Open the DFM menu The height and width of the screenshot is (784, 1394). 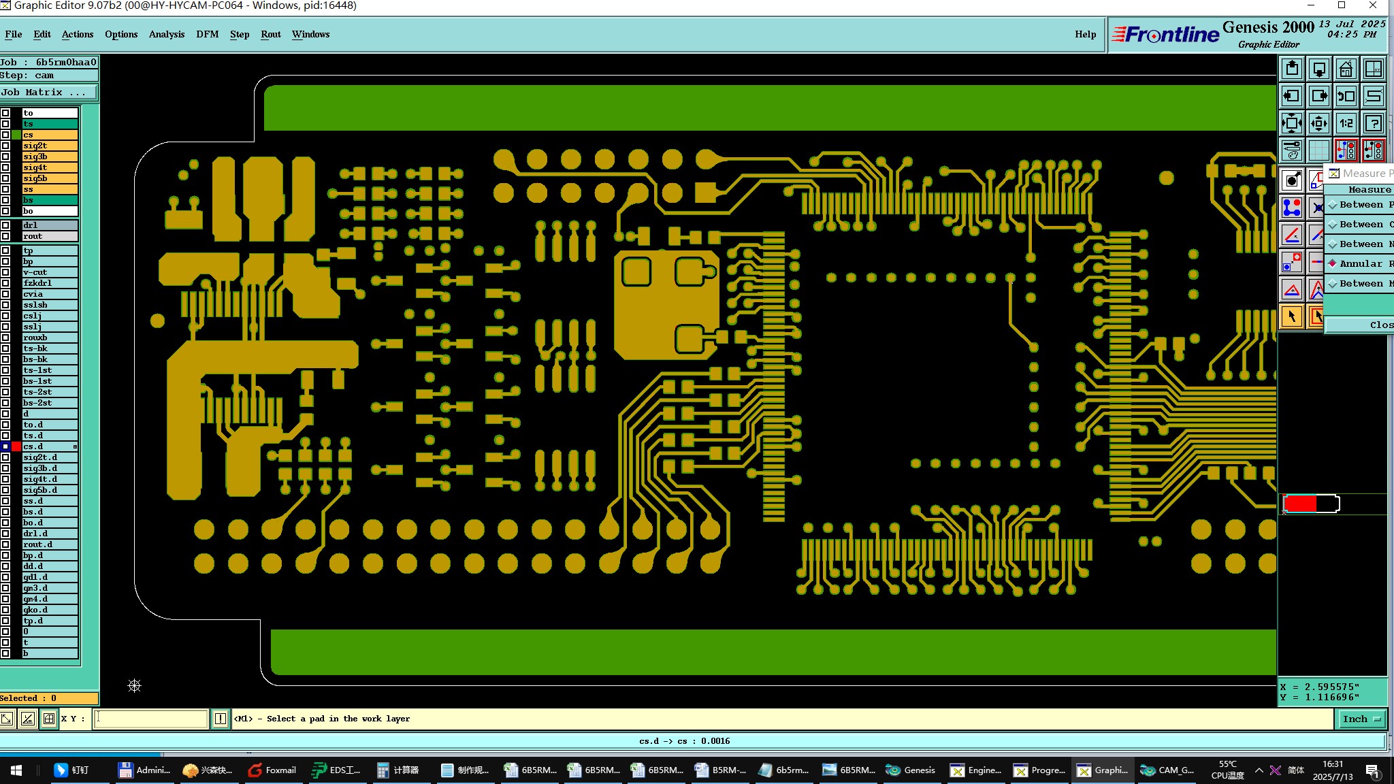click(x=207, y=34)
